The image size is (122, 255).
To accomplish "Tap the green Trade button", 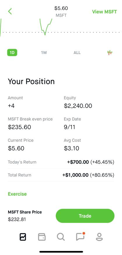I will click(x=85, y=216).
